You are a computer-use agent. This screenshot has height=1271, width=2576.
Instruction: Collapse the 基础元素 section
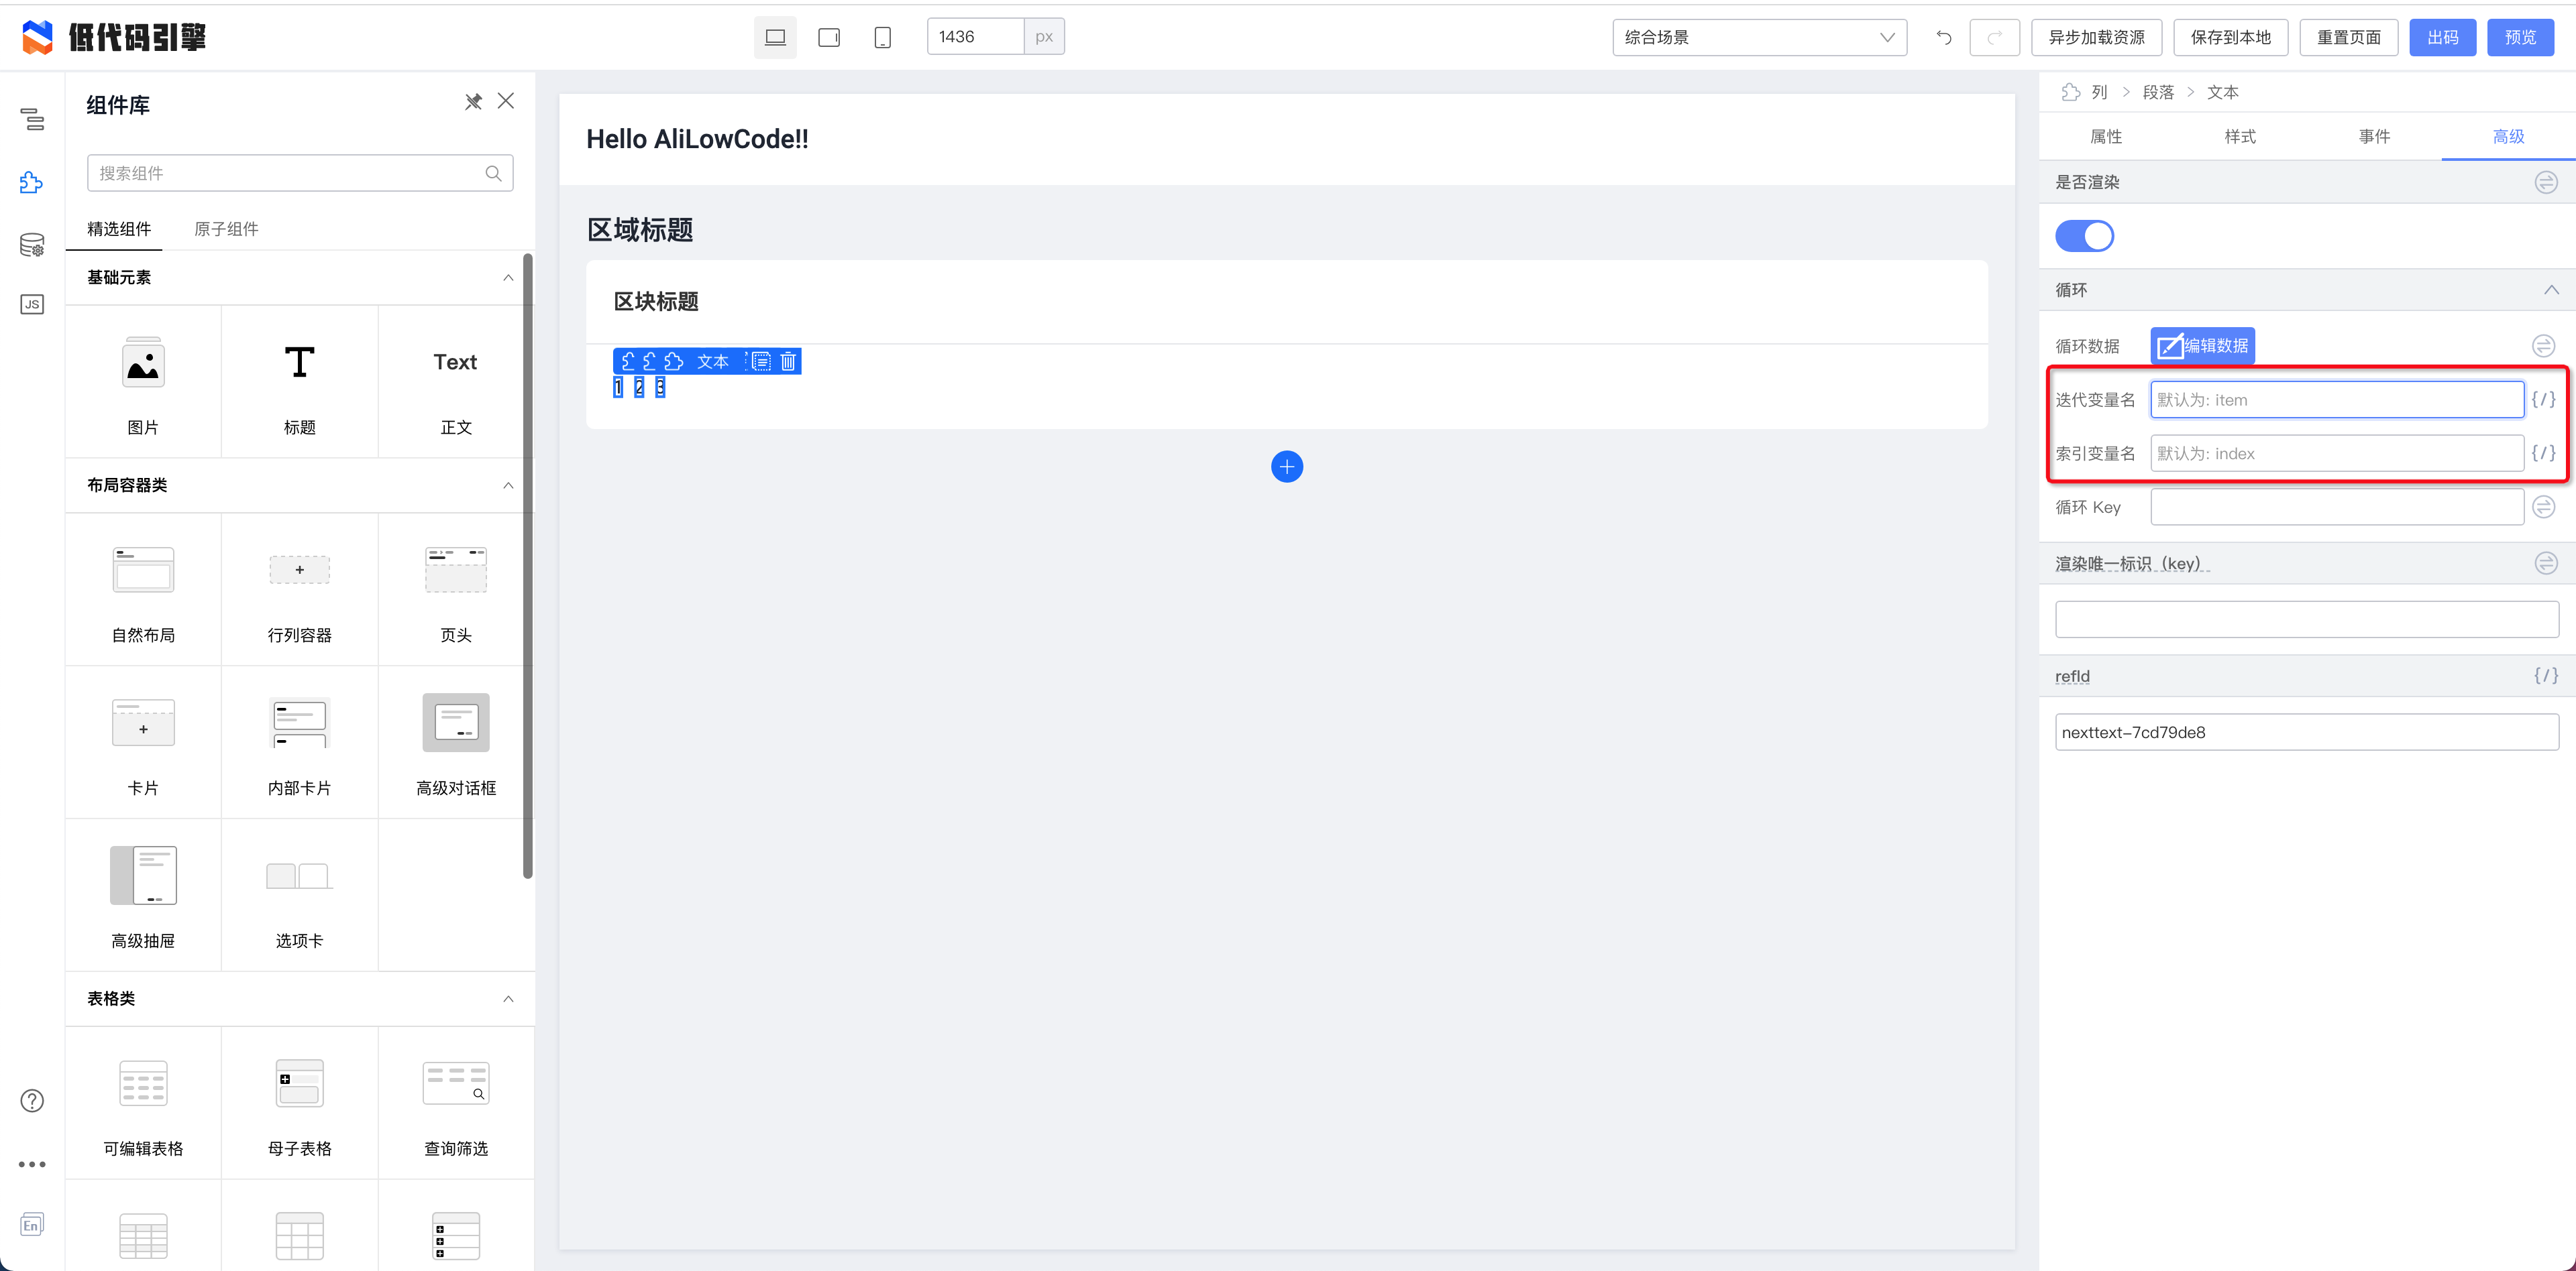(508, 278)
